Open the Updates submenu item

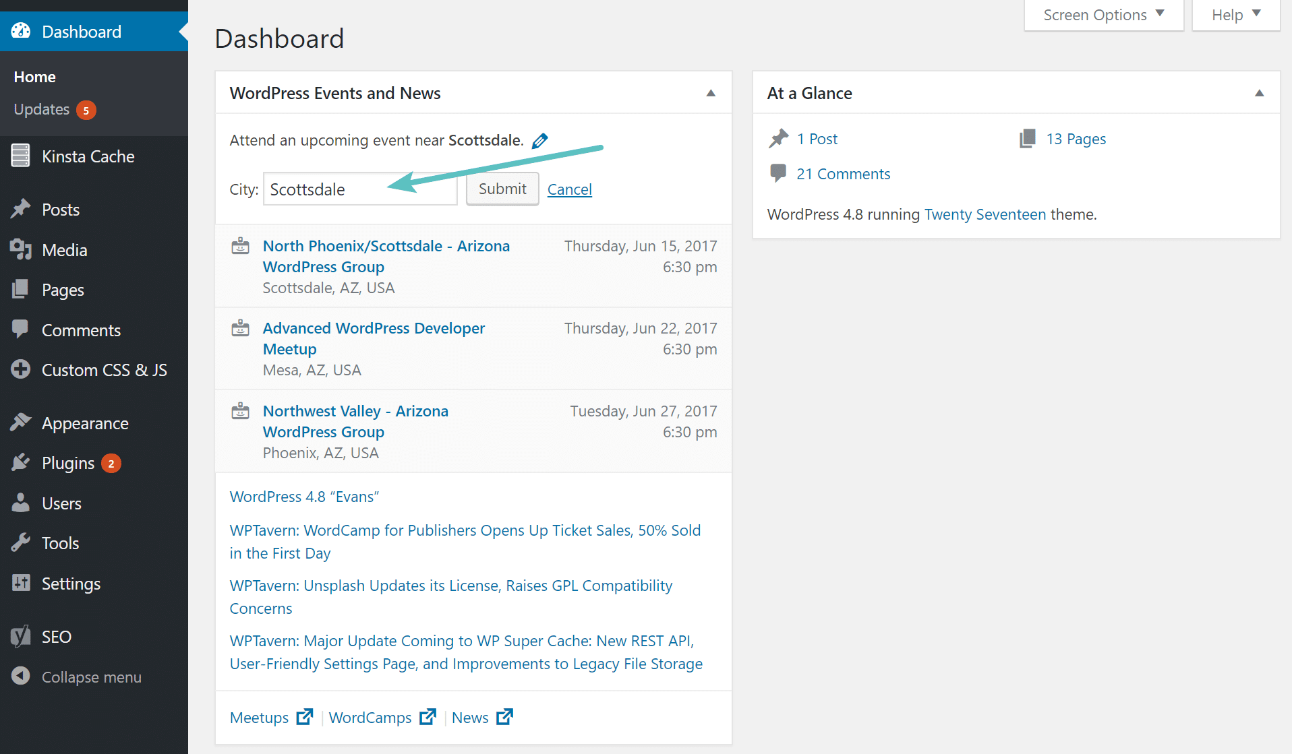(42, 109)
